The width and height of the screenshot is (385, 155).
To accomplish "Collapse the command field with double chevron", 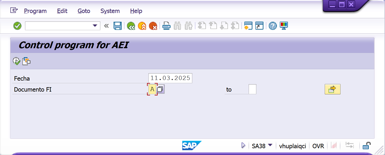I will point(106,26).
